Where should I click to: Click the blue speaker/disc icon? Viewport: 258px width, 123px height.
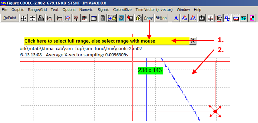coord(121,18)
